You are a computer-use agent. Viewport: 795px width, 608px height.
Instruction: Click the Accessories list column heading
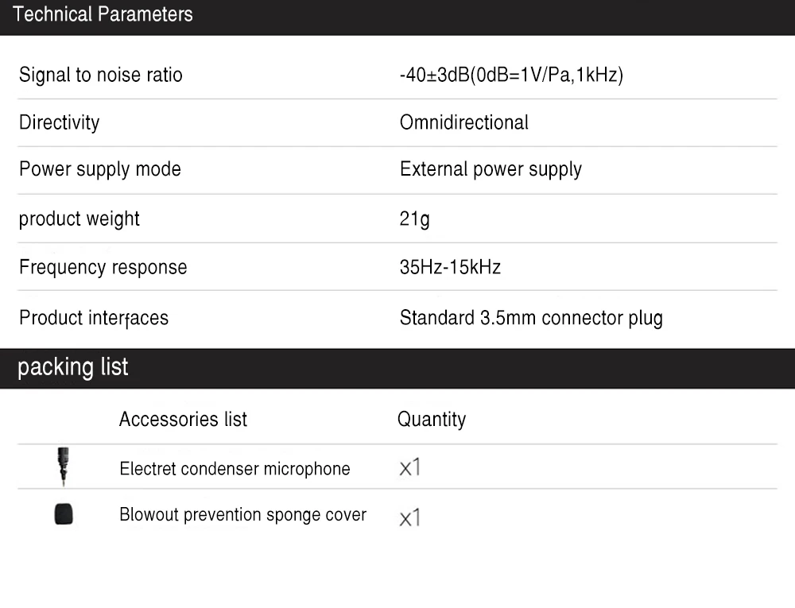tap(183, 420)
